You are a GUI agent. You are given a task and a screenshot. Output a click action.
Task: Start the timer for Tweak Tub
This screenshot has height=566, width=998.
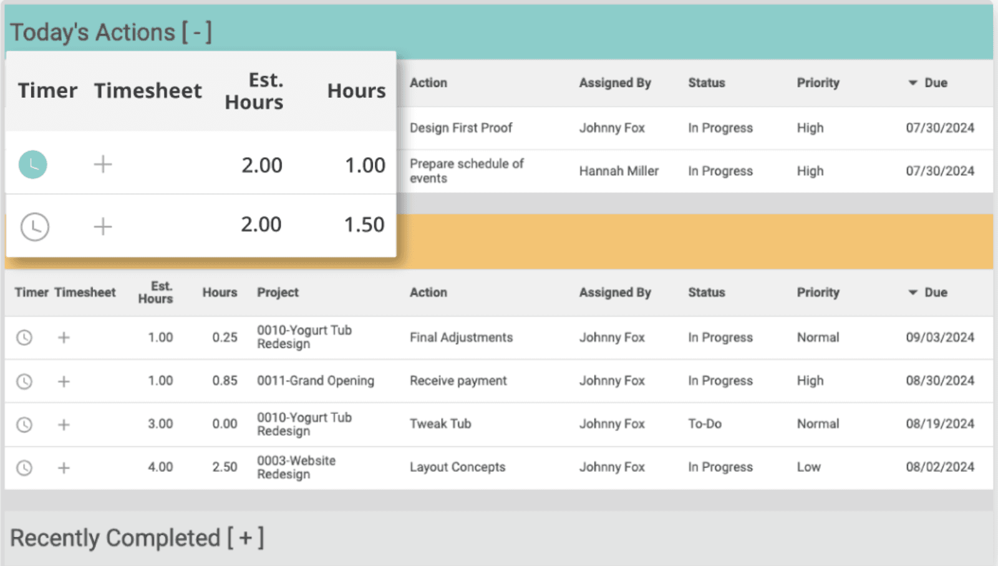click(x=24, y=424)
